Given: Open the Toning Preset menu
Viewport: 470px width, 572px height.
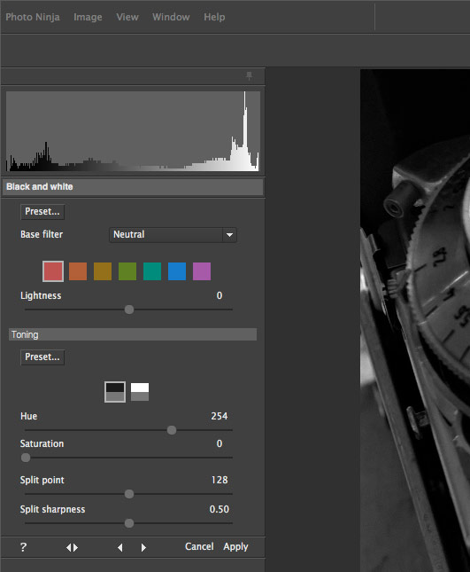Looking at the screenshot, I should click(42, 357).
